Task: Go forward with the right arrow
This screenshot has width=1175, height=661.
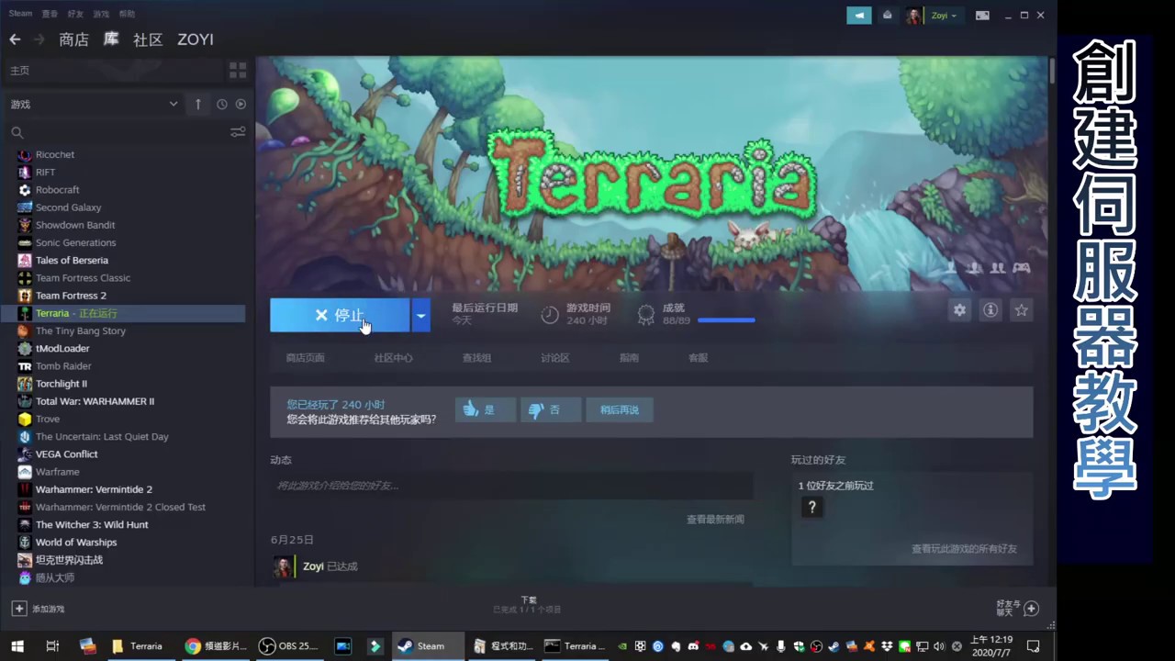Action: 39,39
